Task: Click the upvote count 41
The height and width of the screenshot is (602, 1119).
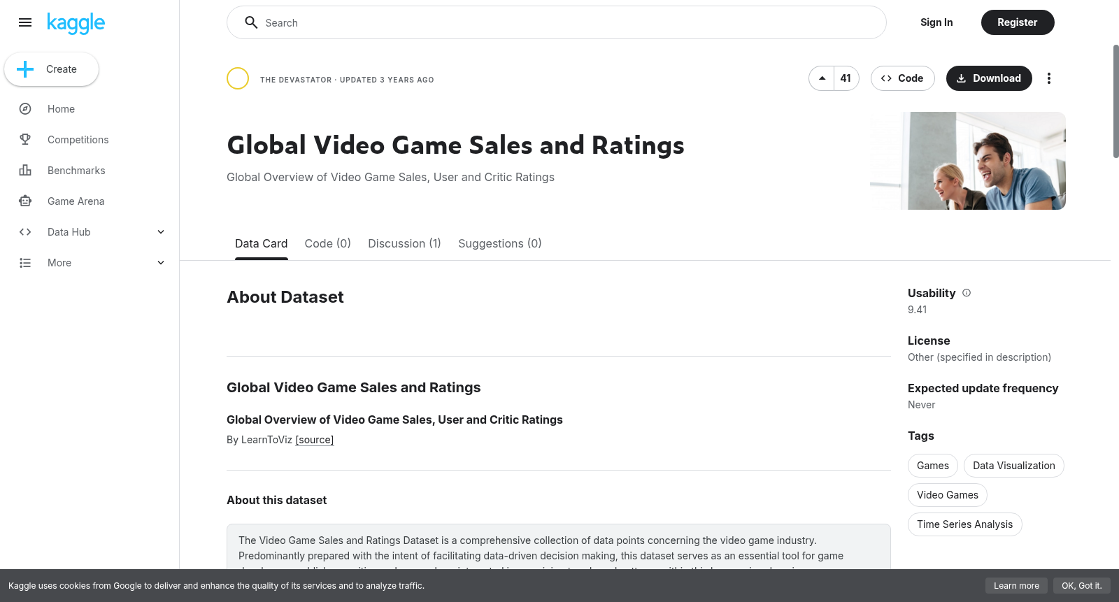Action: tap(846, 78)
